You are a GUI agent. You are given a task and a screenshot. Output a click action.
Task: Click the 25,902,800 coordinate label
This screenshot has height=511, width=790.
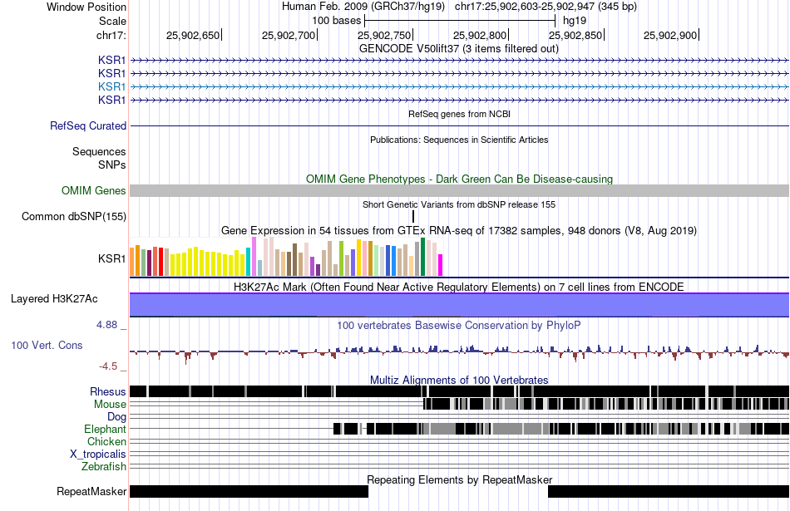(x=480, y=35)
